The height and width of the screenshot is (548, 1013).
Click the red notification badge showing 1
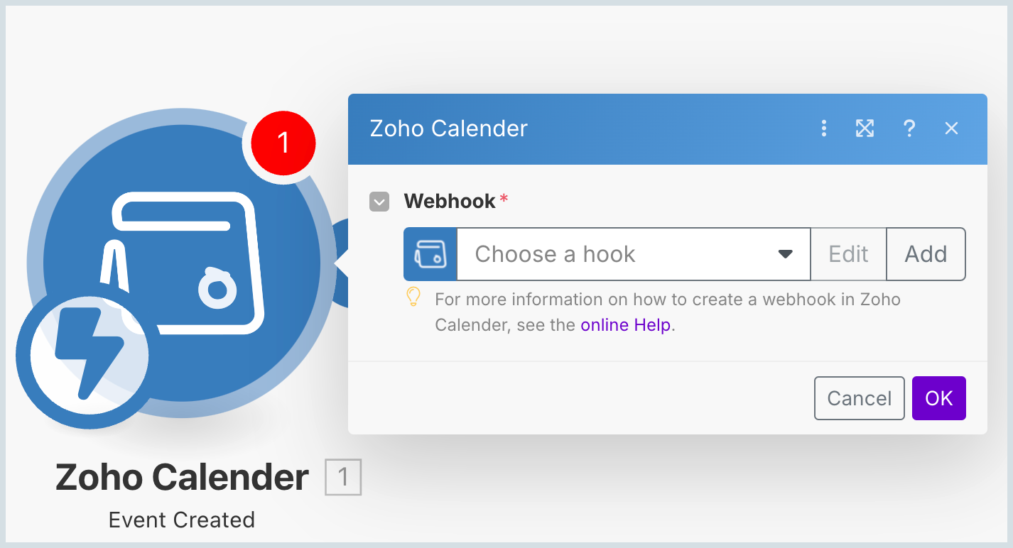(x=283, y=143)
